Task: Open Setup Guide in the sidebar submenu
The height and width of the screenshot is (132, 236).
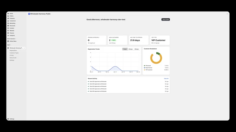Action: (13, 58)
